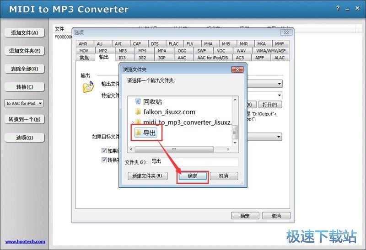
Task: Switch to the DTS tab
Action: [157, 44]
